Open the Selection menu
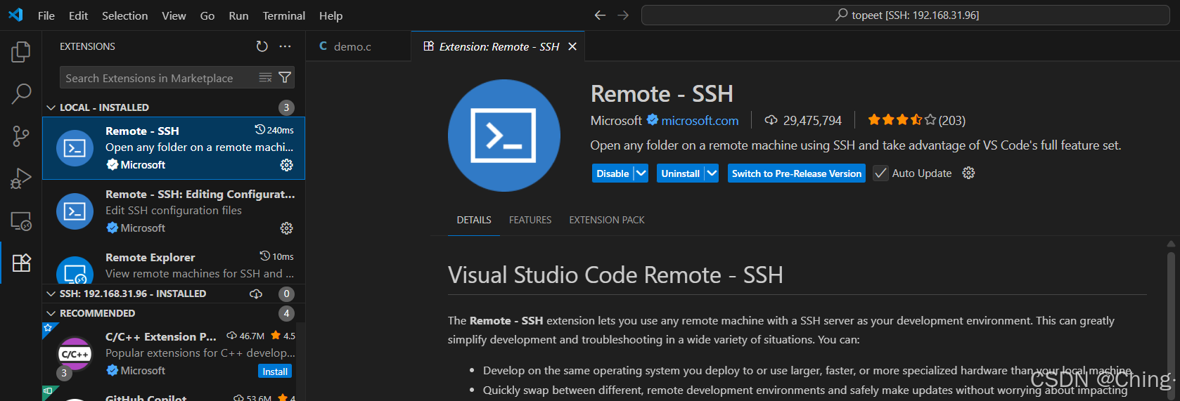 tap(124, 15)
